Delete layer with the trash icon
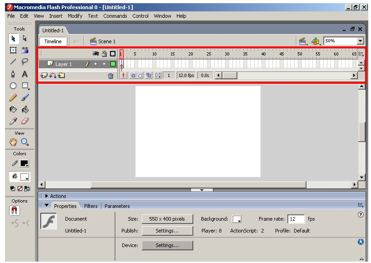This screenshot has width=371, height=263. point(111,76)
